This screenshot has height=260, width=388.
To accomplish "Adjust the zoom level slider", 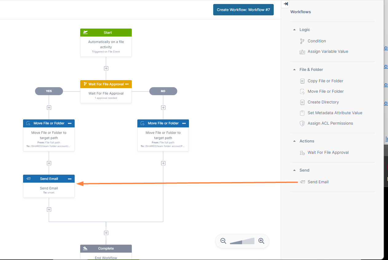I will (242, 241).
